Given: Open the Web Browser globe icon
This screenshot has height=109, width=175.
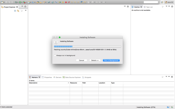Looking at the screenshot, I should tap(49, 2).
